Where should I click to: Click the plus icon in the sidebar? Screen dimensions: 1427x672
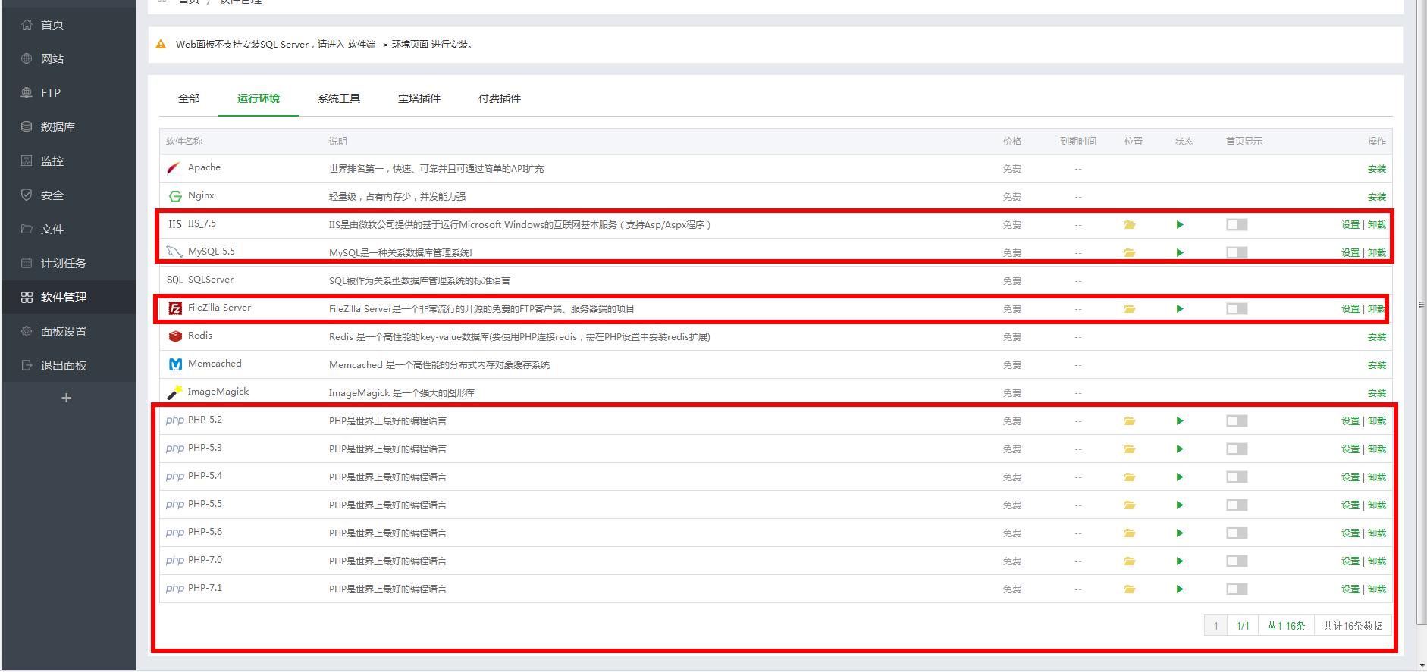click(67, 398)
